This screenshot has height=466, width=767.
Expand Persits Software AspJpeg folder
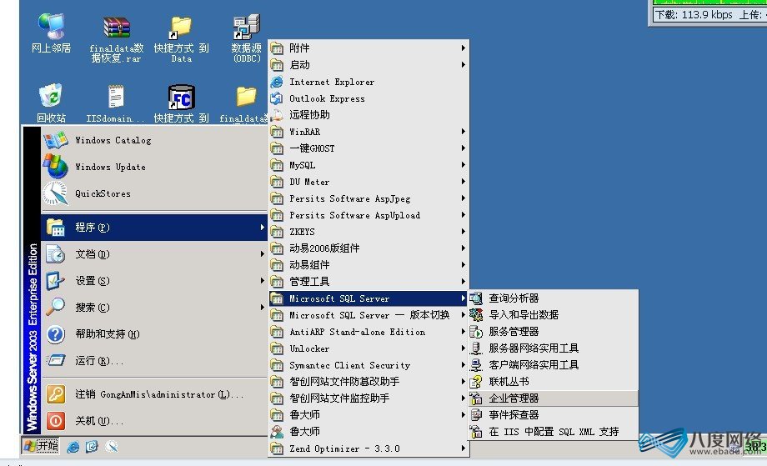coord(368,198)
